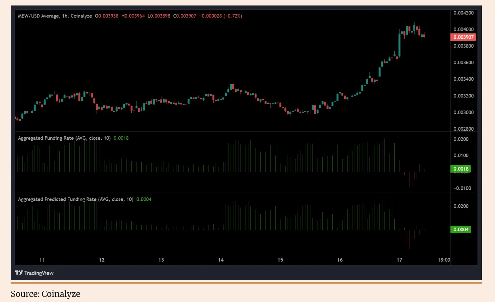The image size is (495, 302).
Task: Click the red 0.003907 current price tag
Action: point(463,37)
